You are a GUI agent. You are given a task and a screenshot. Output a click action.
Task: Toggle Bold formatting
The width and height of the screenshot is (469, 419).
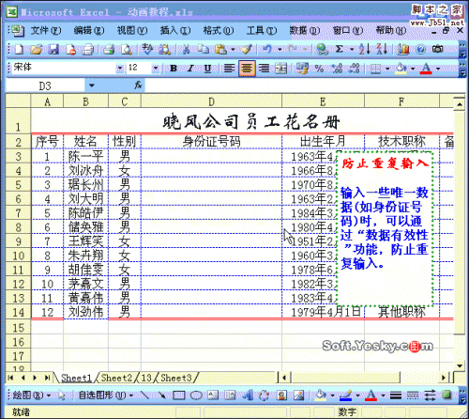click(174, 69)
